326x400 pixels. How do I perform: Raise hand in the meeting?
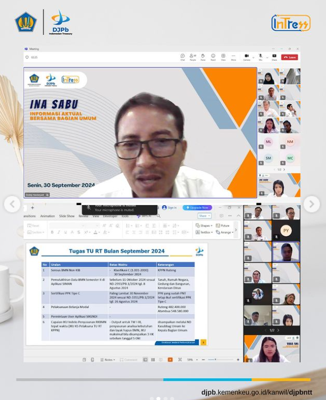pyautogui.click(x=203, y=57)
